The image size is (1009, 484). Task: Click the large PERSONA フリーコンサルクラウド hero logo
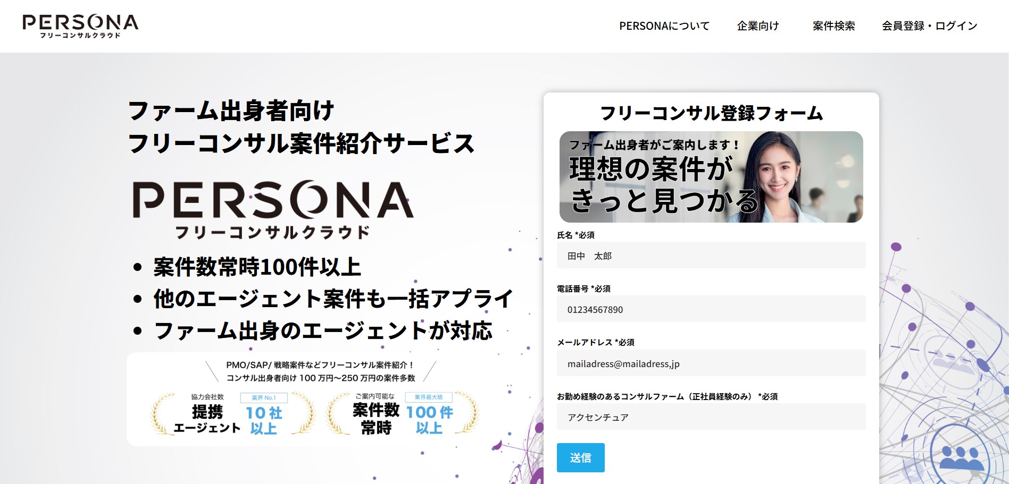273,209
